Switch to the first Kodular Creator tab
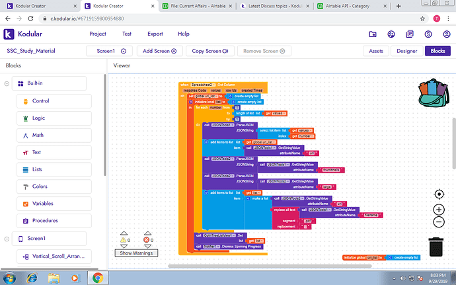456x285 pixels. click(41, 6)
